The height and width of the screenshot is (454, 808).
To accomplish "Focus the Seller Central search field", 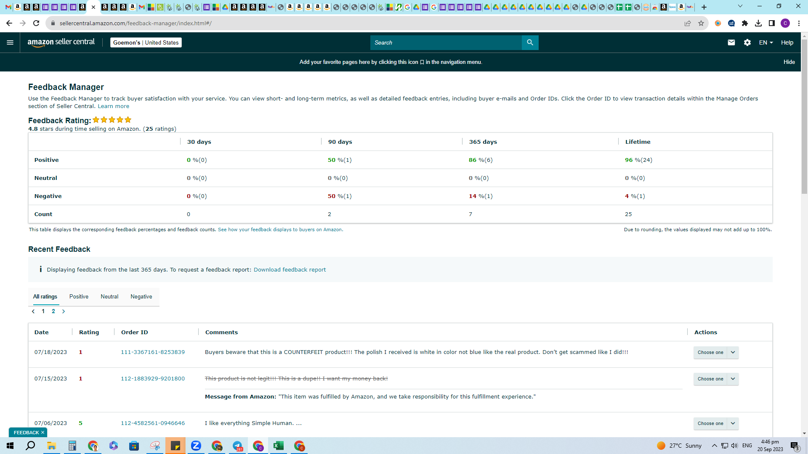I will point(446,42).
